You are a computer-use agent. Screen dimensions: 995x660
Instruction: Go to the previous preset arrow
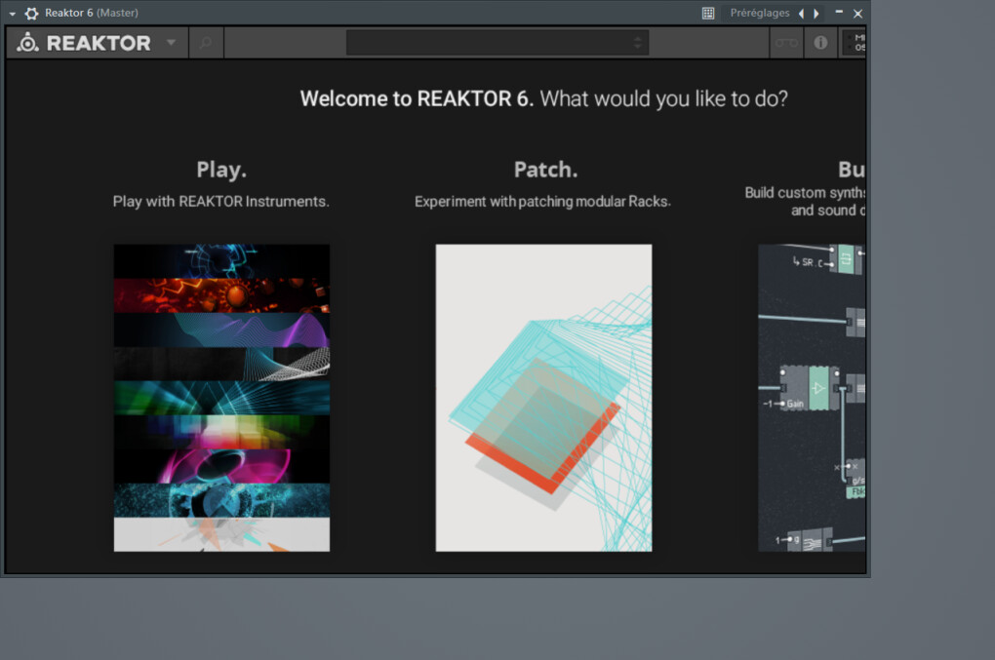pos(802,14)
